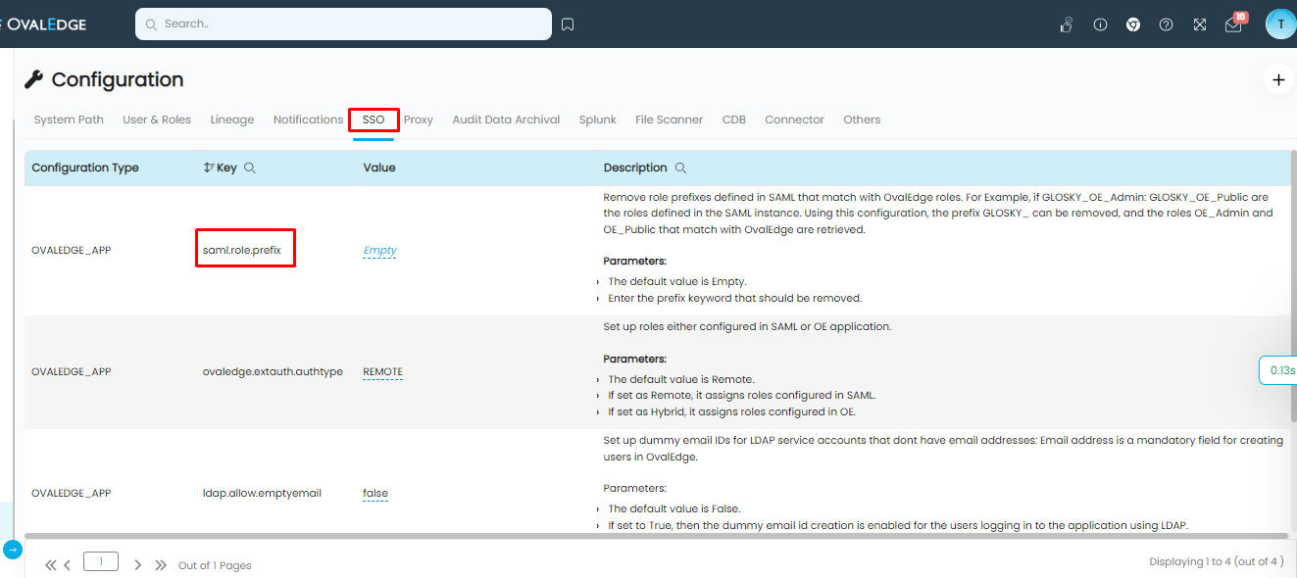Click the info circle icon in header
The height and width of the screenshot is (578, 1297).
pyautogui.click(x=1100, y=24)
